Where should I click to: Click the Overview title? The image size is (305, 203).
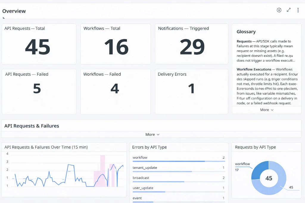[x=14, y=11]
